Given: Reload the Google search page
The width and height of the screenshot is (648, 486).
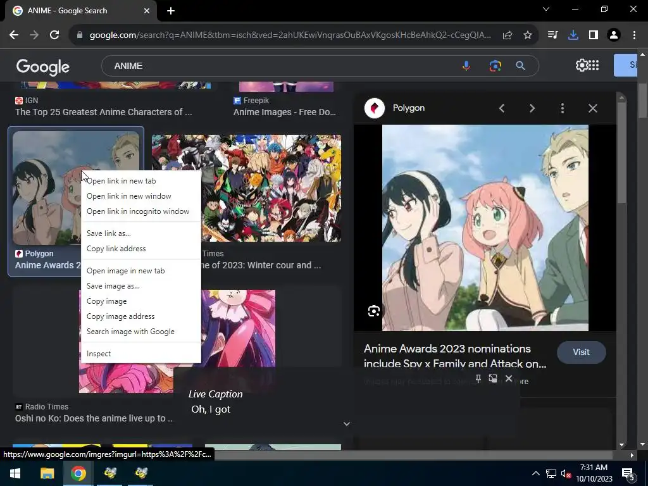Looking at the screenshot, I should coord(54,35).
